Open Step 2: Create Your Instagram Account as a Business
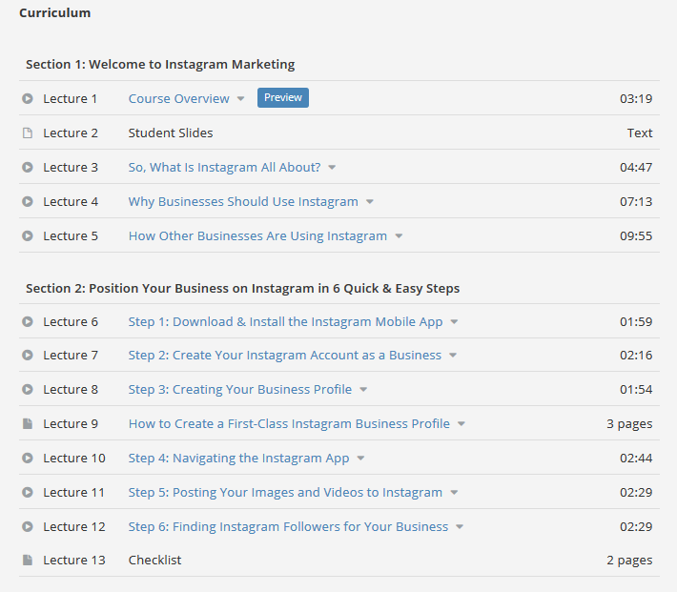677x592 pixels. tap(285, 355)
